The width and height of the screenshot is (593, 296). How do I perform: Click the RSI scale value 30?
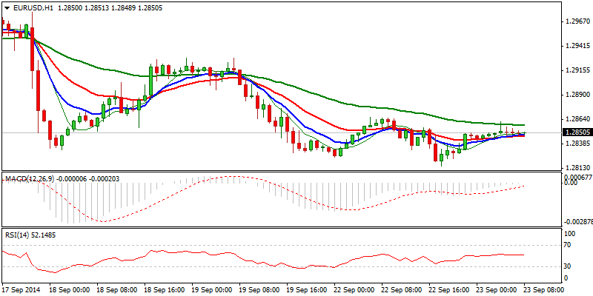click(568, 266)
